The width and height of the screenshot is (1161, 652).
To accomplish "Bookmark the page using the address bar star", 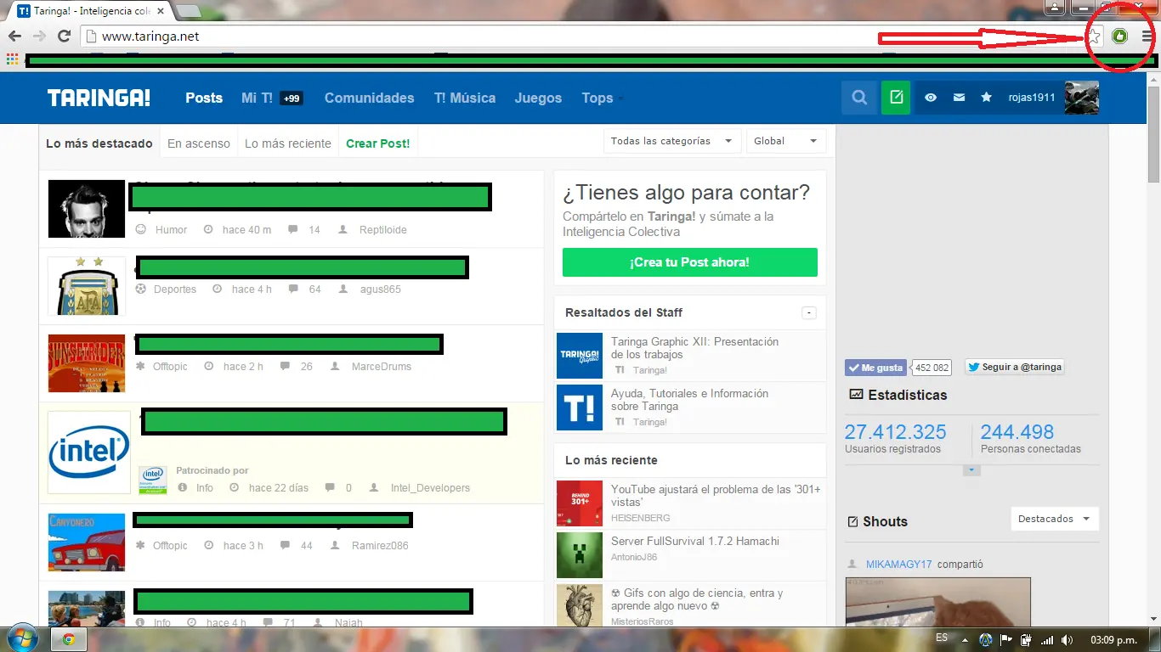I will click(x=1096, y=37).
